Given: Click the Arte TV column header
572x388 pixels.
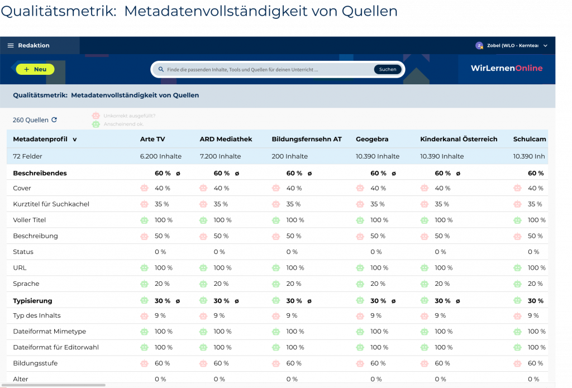Looking at the screenshot, I should [x=152, y=139].
